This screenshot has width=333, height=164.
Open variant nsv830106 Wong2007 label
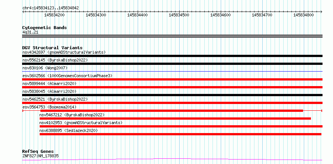point(45,68)
